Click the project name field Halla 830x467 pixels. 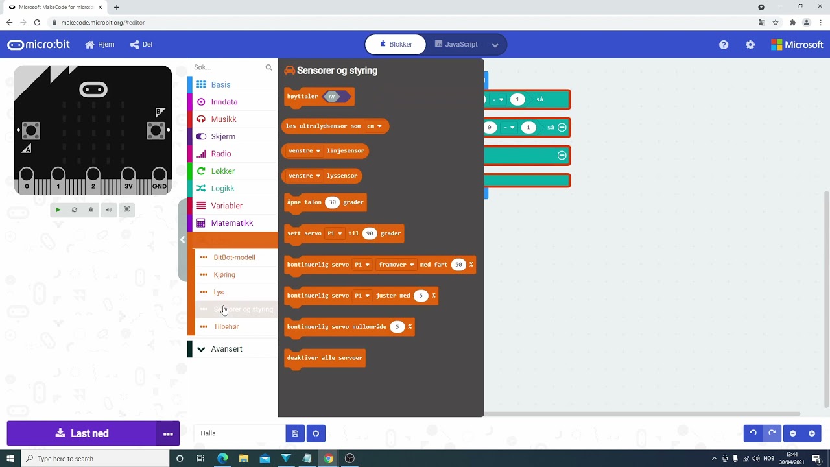point(240,433)
